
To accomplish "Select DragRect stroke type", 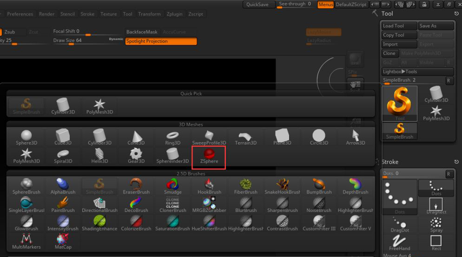I will tap(436, 206).
